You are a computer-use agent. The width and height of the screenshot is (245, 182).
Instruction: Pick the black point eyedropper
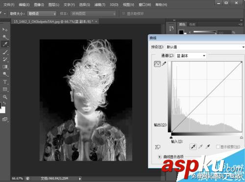(x=193, y=147)
